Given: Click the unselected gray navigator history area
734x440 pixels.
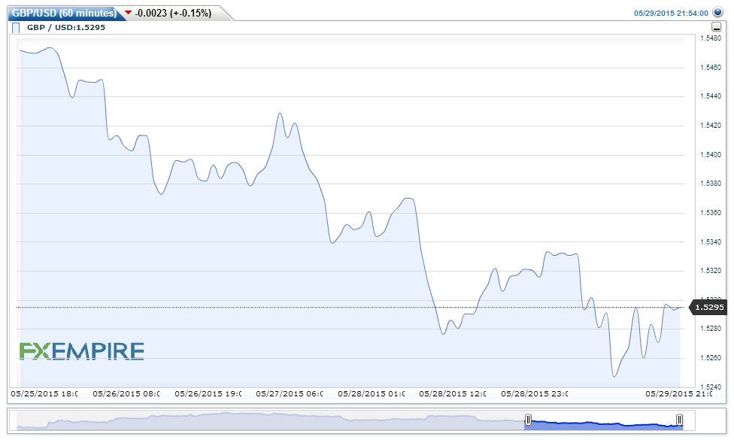Looking at the screenshot, I should pyautogui.click(x=271, y=420).
